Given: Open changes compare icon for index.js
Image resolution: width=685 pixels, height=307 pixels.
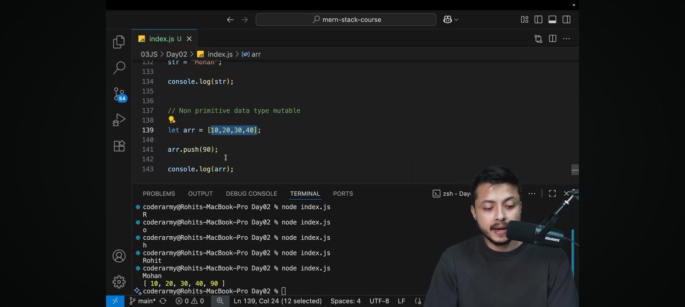Looking at the screenshot, I should point(538,39).
